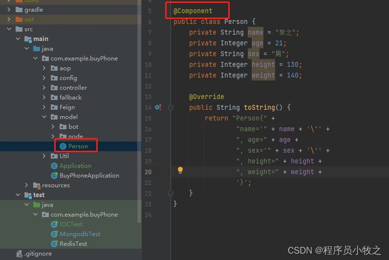Click the IOCTest class icon
Viewport: 389px width, 260px height.
point(54,224)
